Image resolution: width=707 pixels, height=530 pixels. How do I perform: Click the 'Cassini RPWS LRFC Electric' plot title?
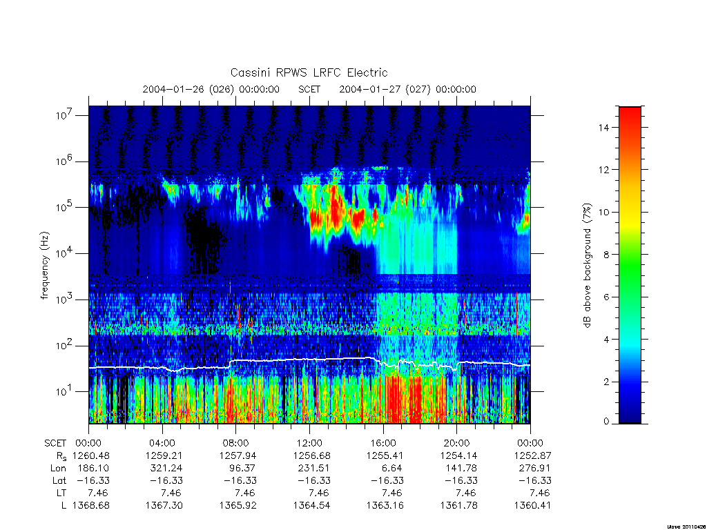pos(309,72)
